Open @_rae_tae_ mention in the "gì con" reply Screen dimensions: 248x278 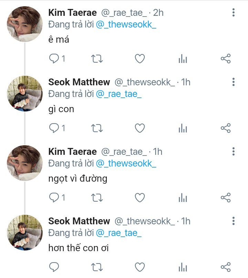tap(118, 94)
